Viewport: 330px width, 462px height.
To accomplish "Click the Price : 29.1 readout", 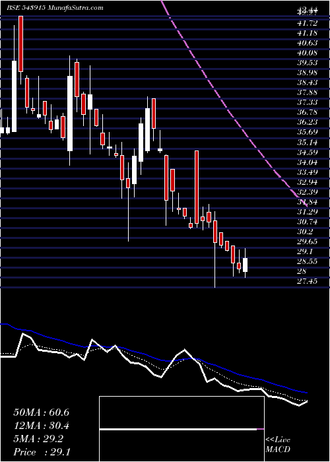I will pos(41,452).
